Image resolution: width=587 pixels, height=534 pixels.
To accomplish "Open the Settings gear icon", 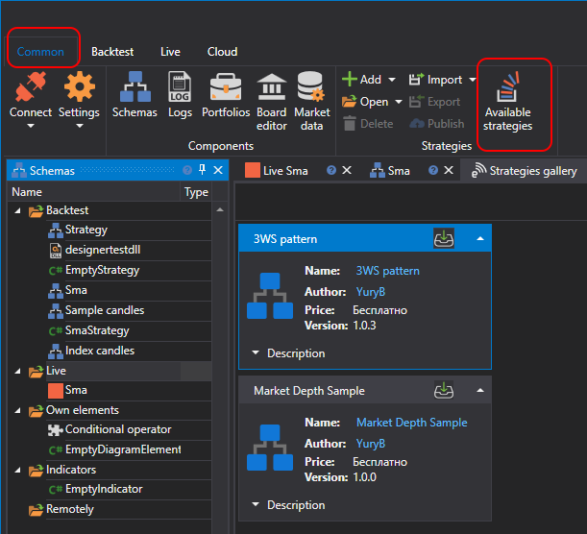I will click(x=79, y=86).
